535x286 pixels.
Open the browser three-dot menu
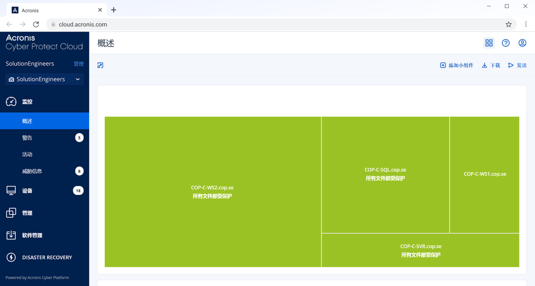click(x=526, y=24)
